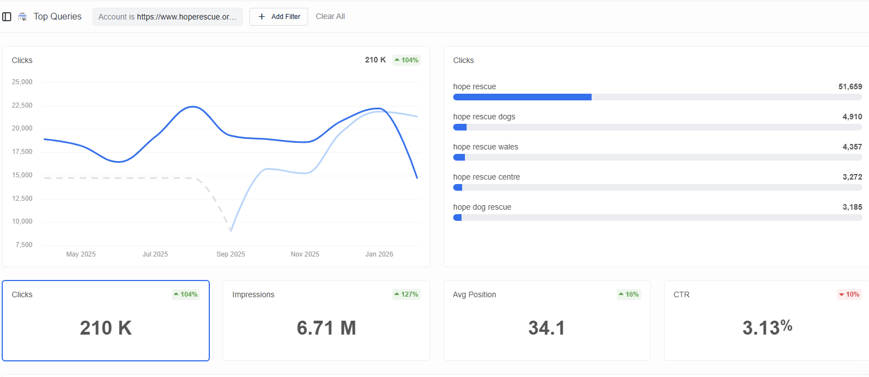Click the 'hope rescue centre' query
This screenshot has width=869, height=377.
487,177
